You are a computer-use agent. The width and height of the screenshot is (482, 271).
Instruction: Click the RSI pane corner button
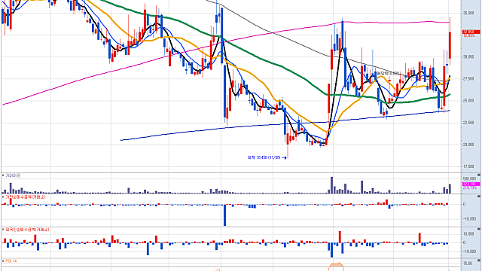479,260
